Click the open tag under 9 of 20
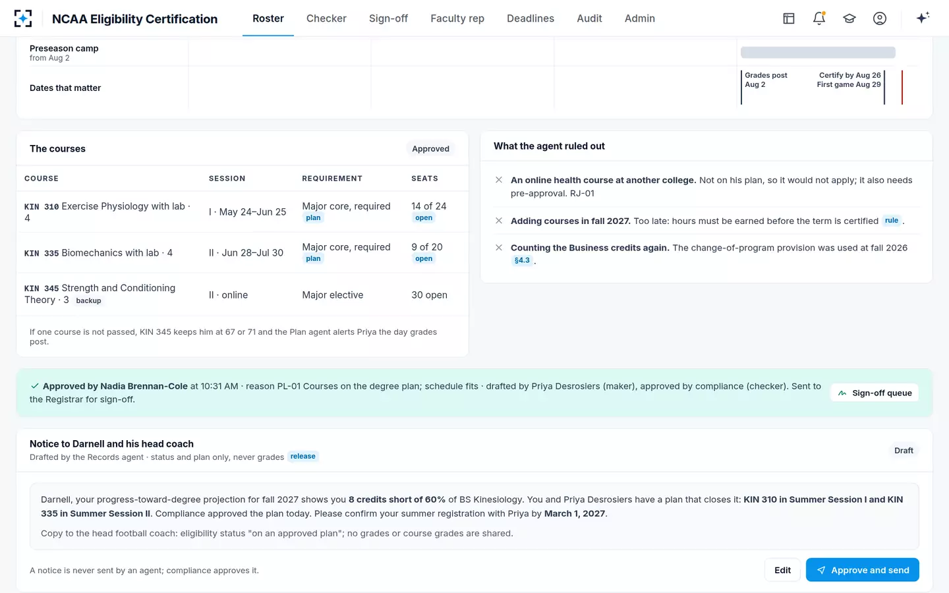949x593 pixels. tap(424, 259)
